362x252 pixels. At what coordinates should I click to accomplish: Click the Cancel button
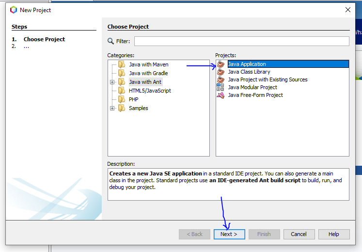point(299,234)
